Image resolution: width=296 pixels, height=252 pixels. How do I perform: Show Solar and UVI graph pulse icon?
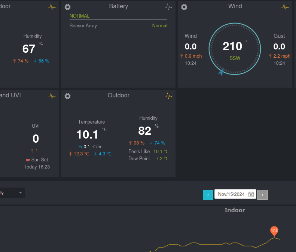pyautogui.click(x=52, y=96)
